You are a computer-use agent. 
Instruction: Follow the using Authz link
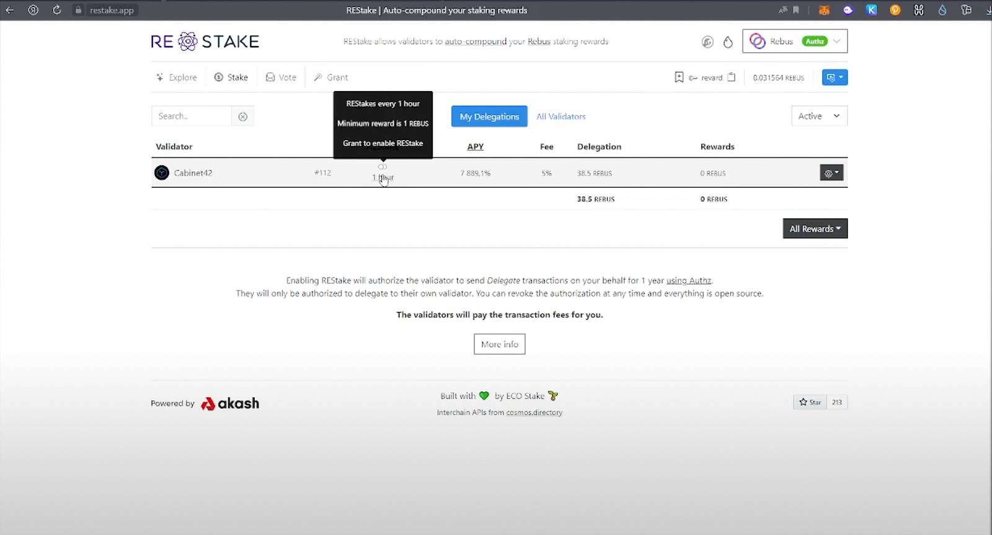coord(689,281)
